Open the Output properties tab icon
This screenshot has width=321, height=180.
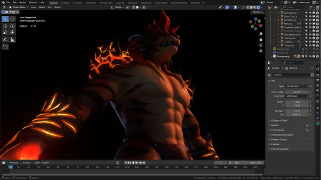(x=317, y=80)
